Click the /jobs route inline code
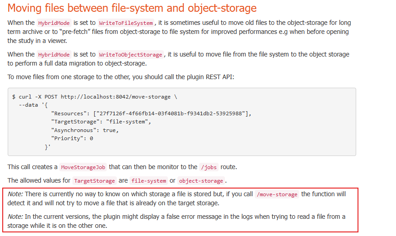 pos(209,167)
